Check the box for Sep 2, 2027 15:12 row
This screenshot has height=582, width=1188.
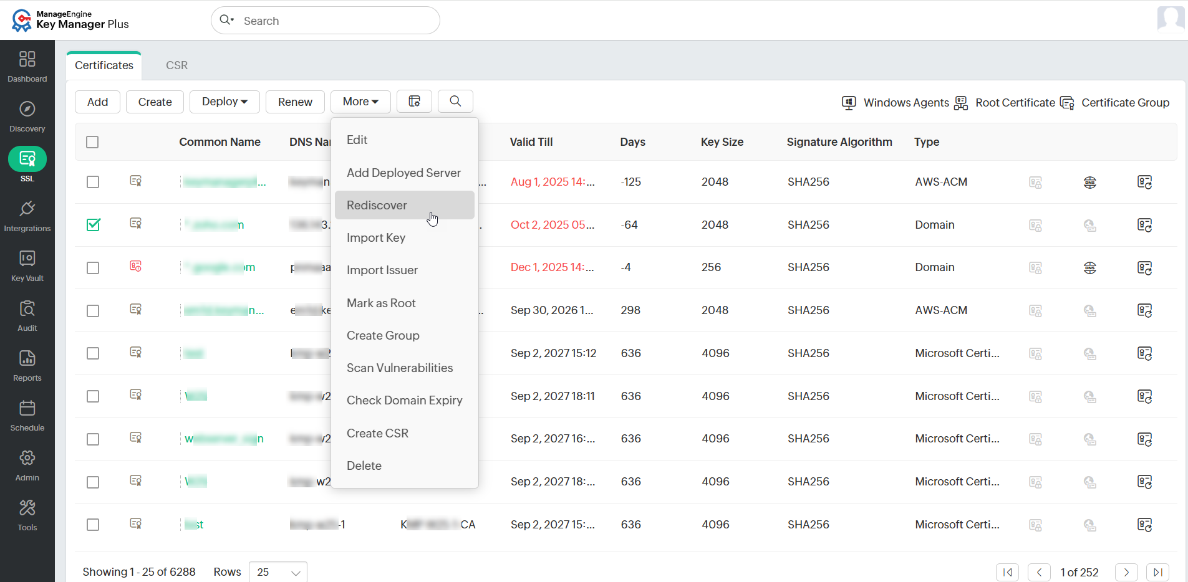click(x=93, y=353)
